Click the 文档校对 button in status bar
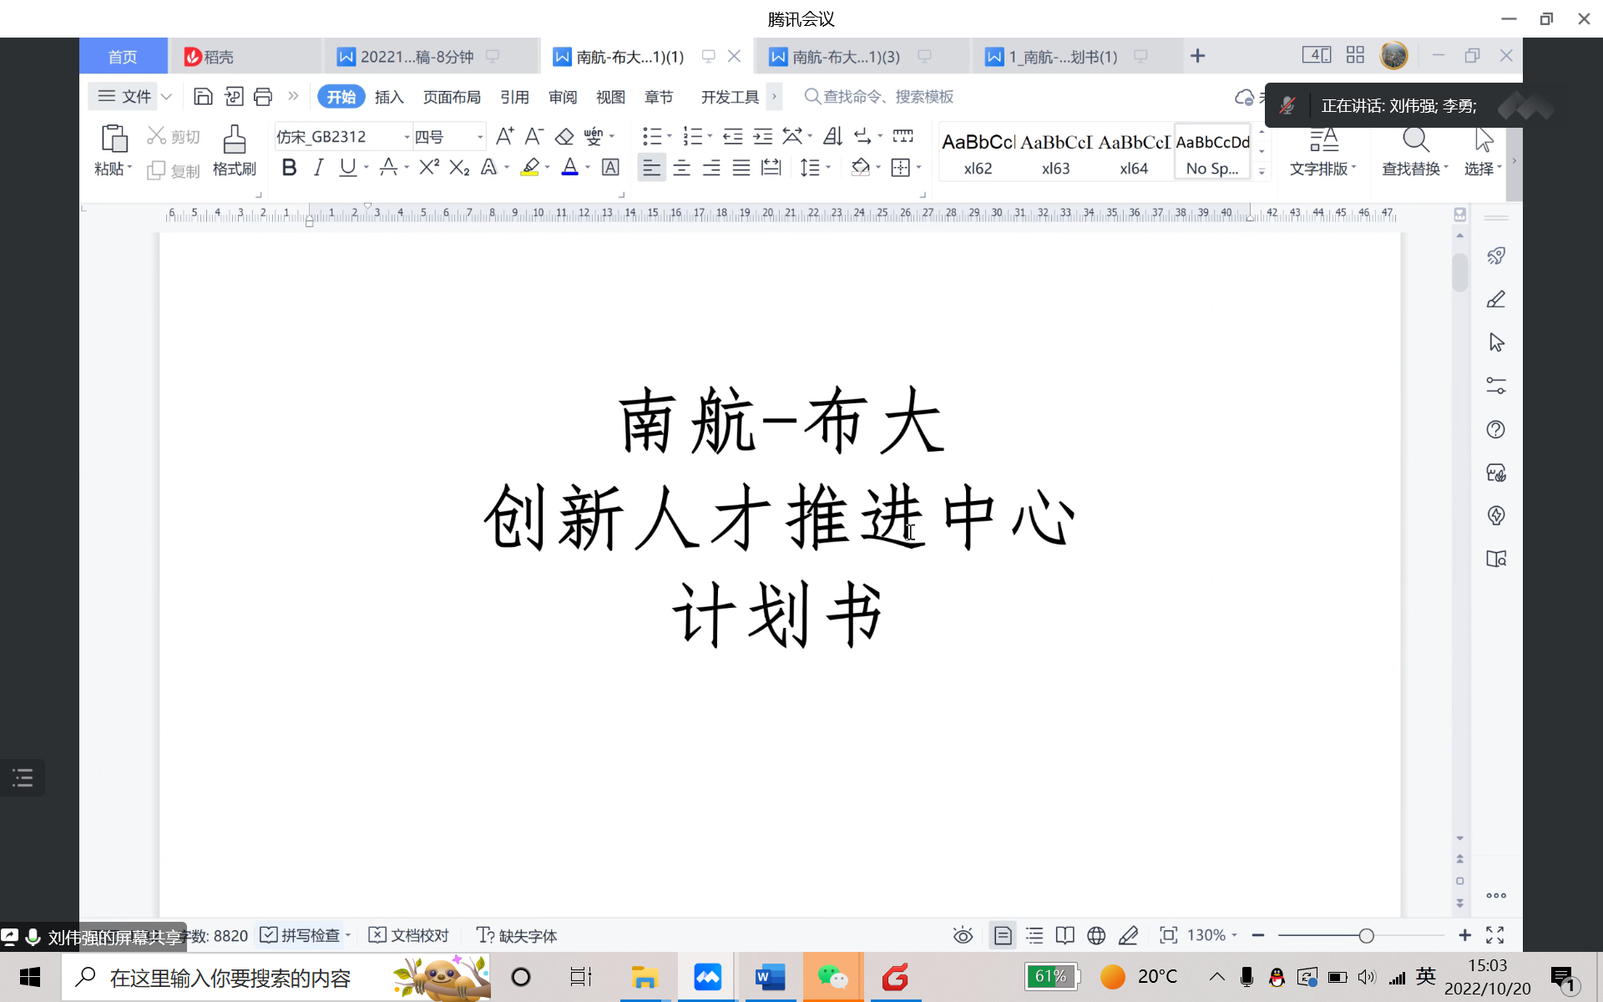This screenshot has height=1002, width=1603. 409,935
